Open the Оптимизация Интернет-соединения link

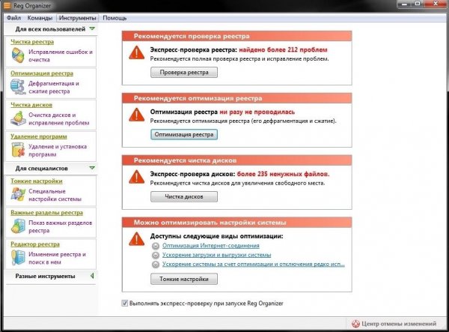[x=211, y=246]
